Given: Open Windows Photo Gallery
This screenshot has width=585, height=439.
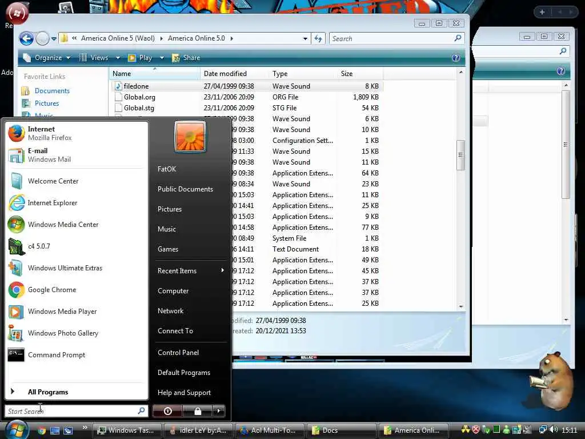Looking at the screenshot, I should tap(77, 333).
